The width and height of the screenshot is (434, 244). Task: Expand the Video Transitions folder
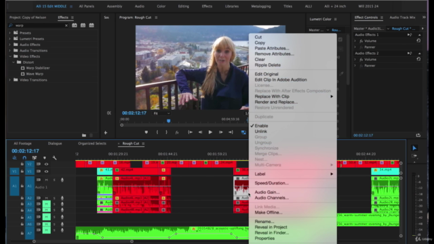coord(10,80)
